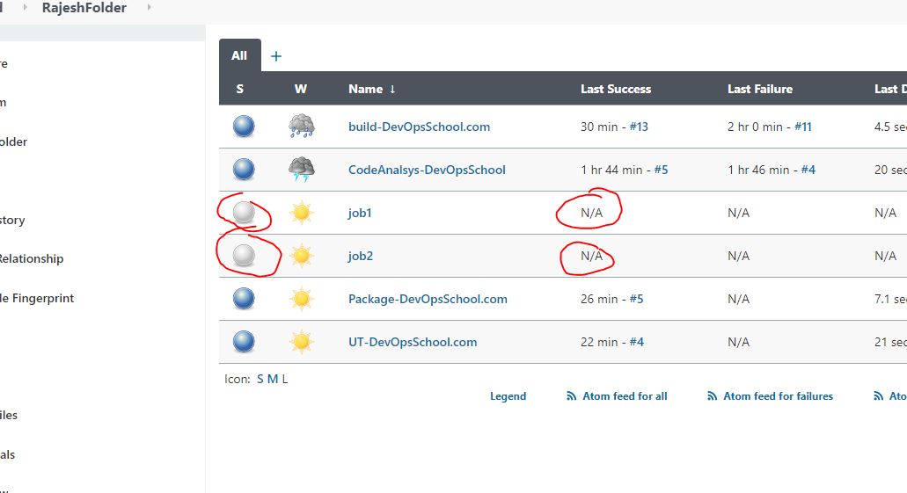Click UT-DevOpsSchool.com Last Failure N/A cell
907x493 pixels.
tap(739, 342)
